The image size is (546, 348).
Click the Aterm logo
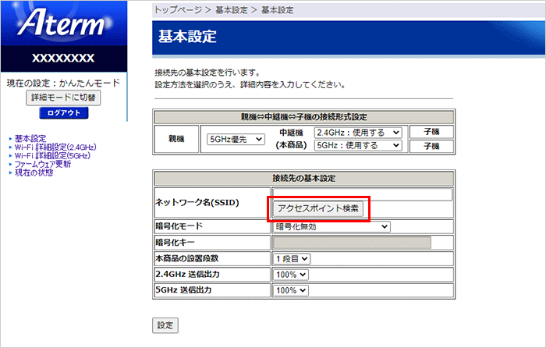[62, 25]
